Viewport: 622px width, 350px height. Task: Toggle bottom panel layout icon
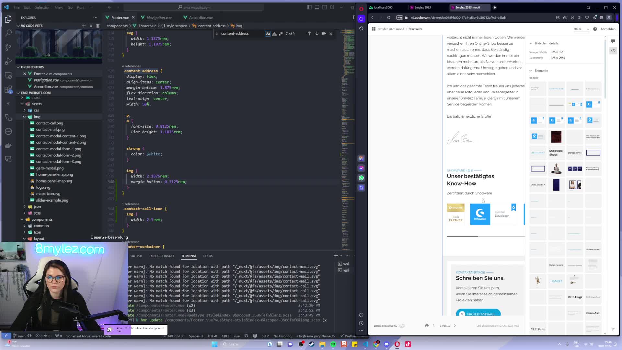(x=317, y=7)
